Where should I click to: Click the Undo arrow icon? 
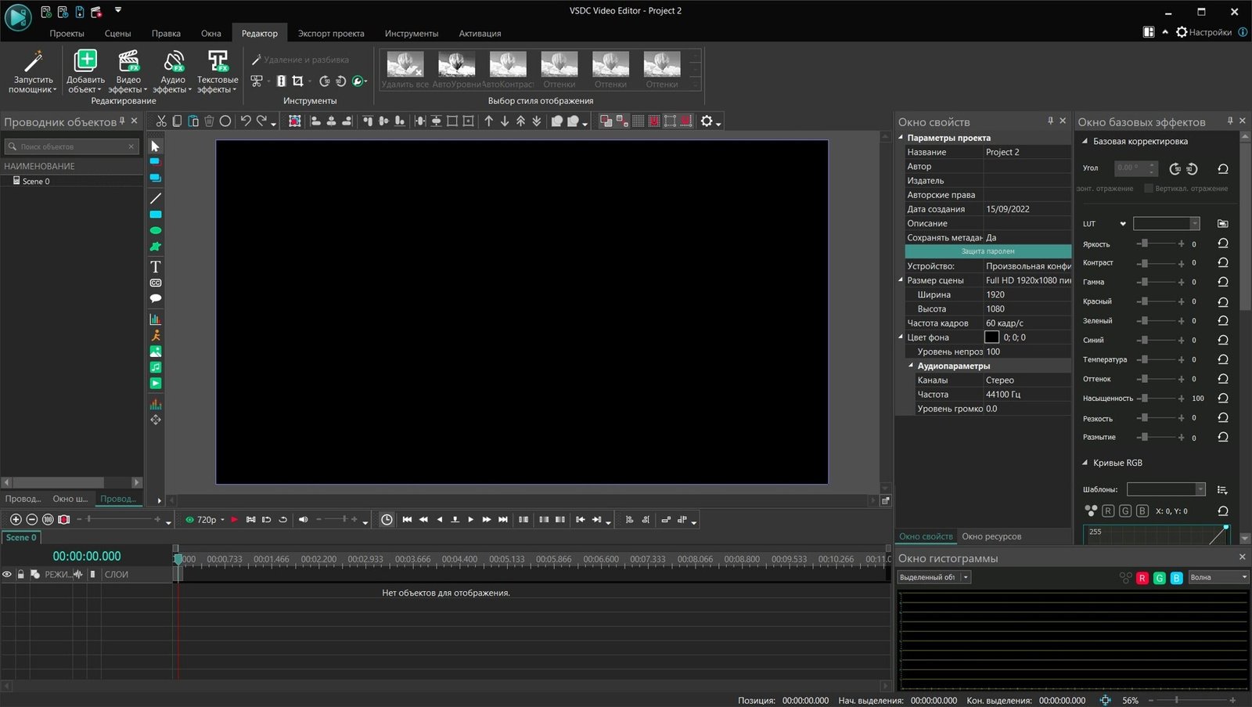(x=246, y=121)
